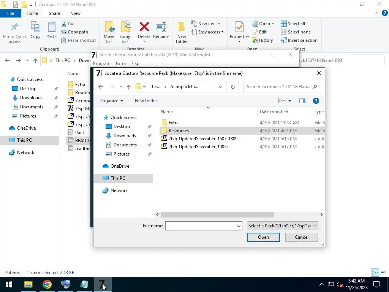Go back in the file dialog
Image resolution: width=389 pixels, height=292 pixels.
click(100, 87)
